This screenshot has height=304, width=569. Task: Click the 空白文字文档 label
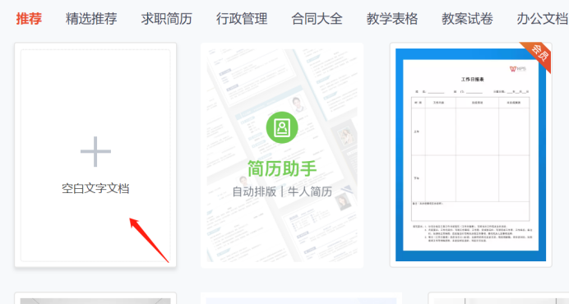95,189
